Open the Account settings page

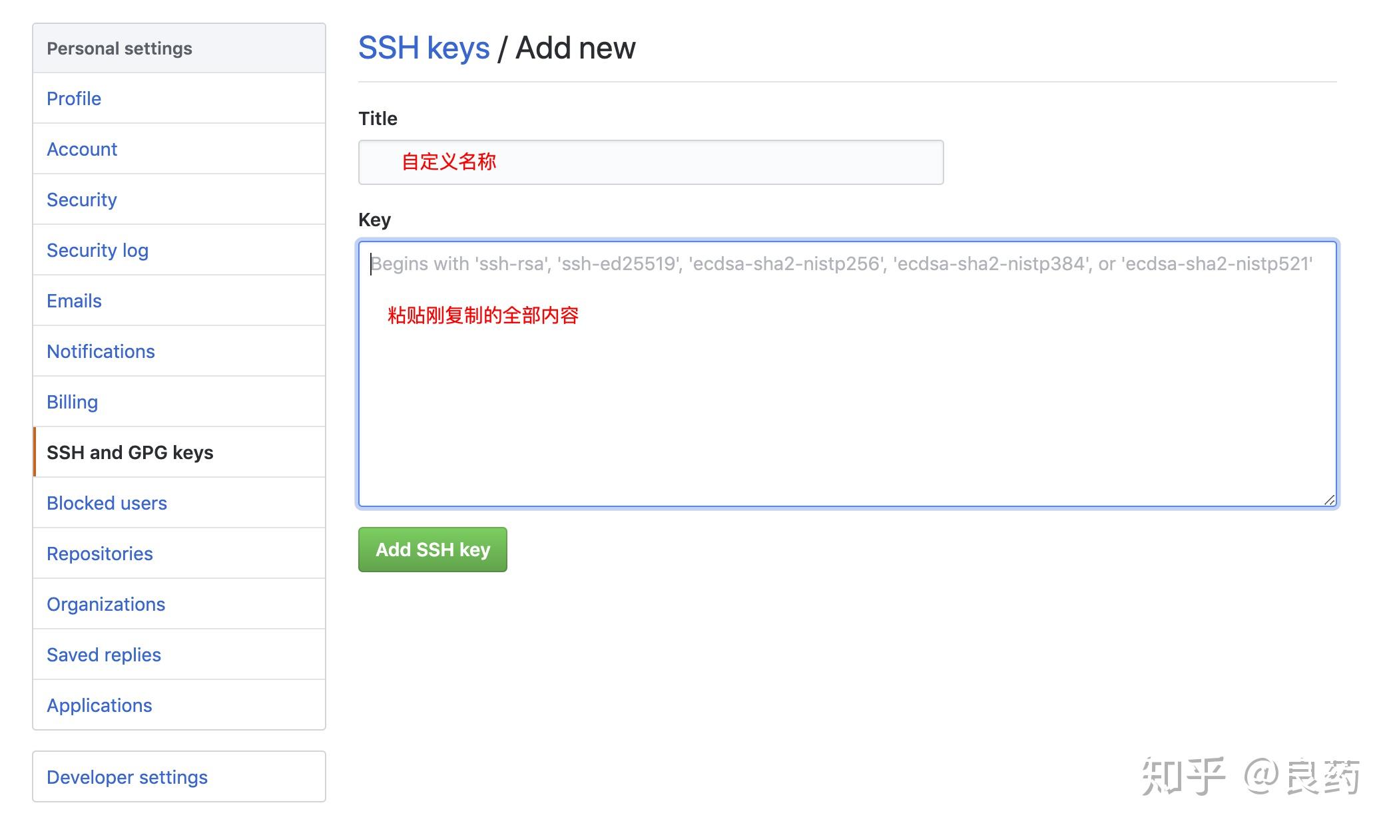coord(82,149)
